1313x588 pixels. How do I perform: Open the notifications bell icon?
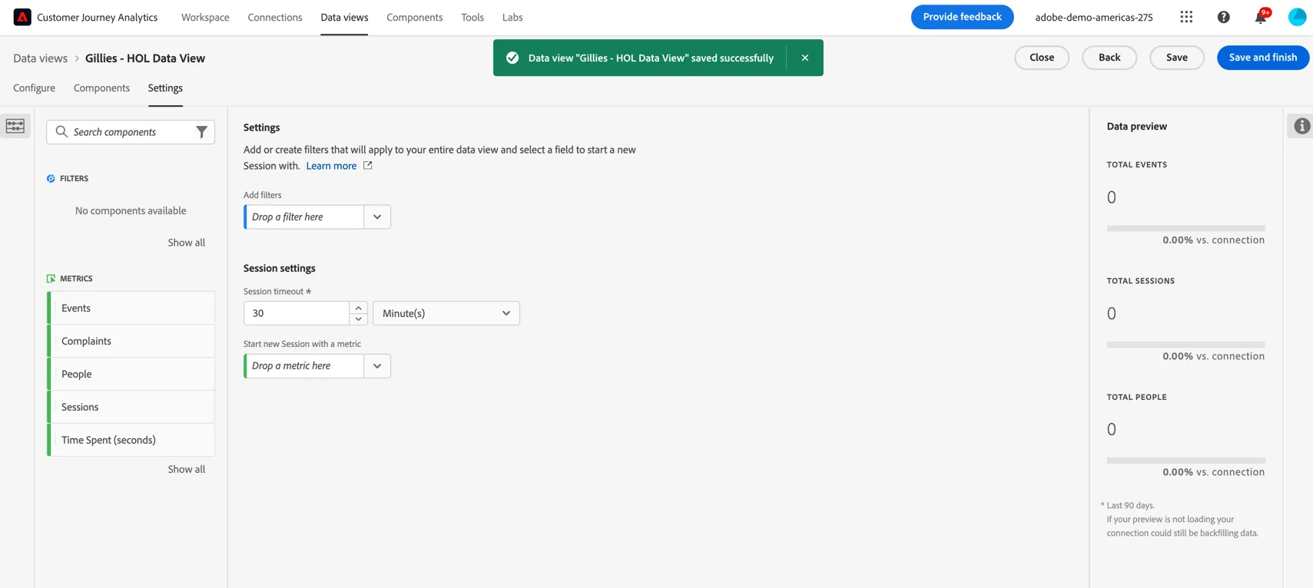[x=1261, y=17]
